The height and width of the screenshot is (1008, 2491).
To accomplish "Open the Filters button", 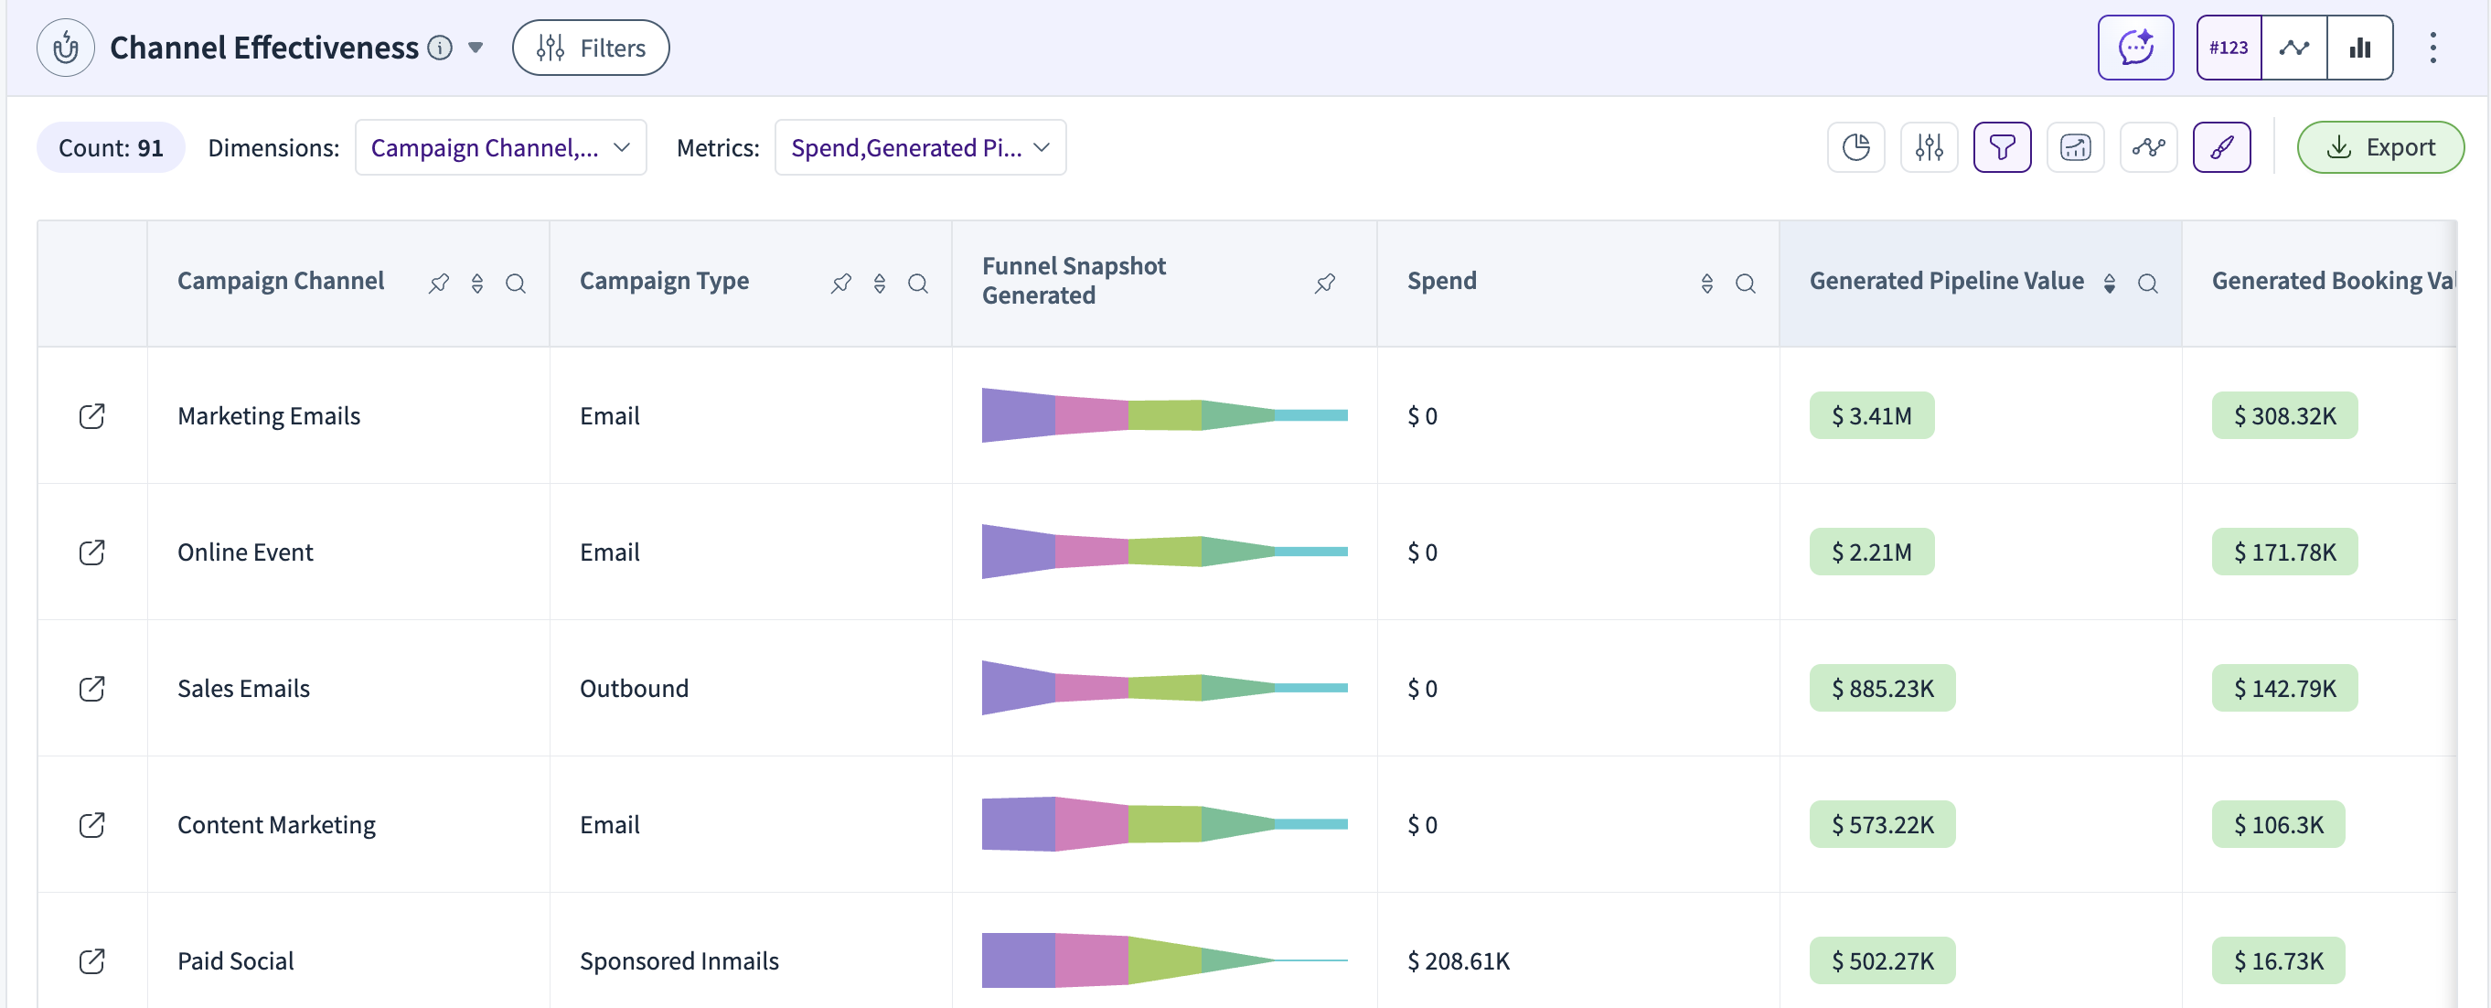I will 591,48.
